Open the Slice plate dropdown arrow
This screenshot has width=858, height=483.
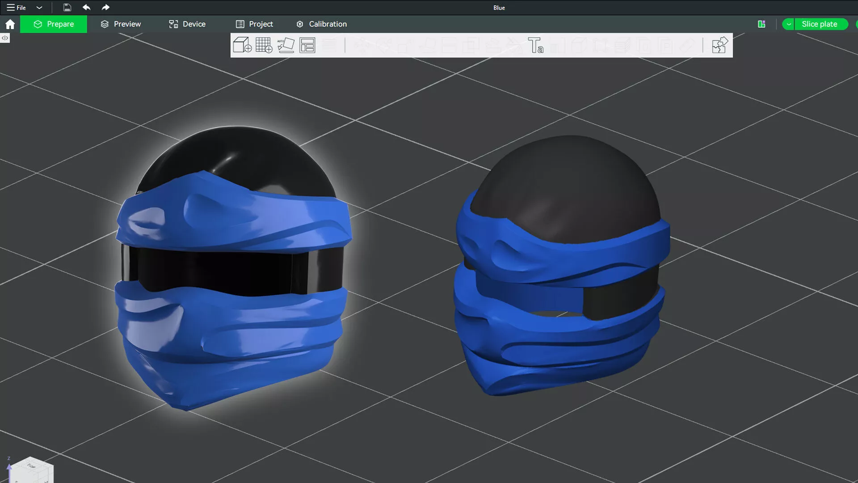coord(789,24)
